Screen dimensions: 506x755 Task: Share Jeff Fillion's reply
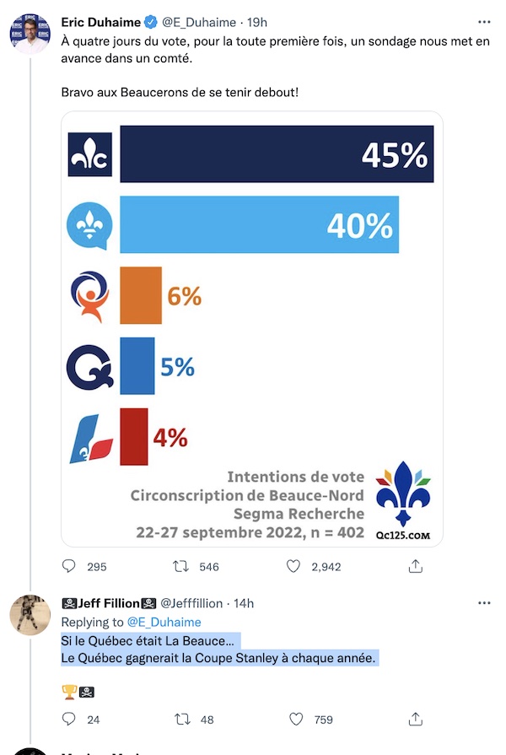click(416, 720)
